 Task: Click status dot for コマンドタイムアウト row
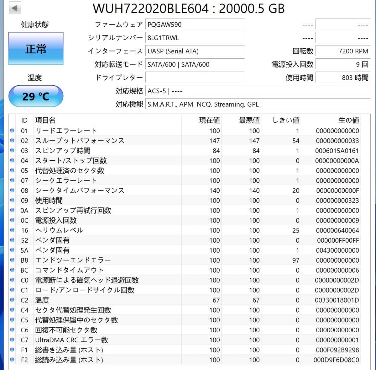pyautogui.click(x=12, y=270)
